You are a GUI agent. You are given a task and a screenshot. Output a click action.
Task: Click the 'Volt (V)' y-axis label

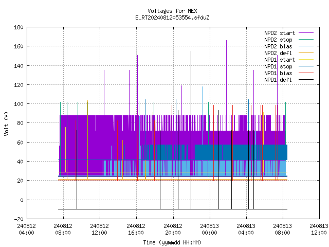coord(7,123)
